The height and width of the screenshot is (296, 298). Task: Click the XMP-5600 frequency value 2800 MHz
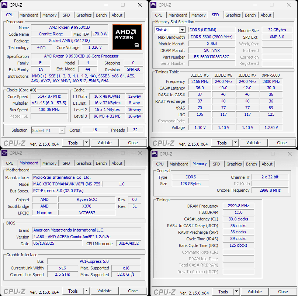click(x=271, y=81)
